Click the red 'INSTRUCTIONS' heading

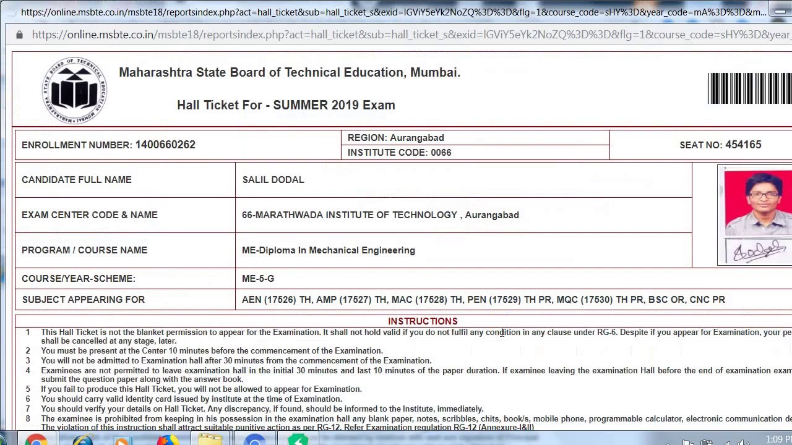(423, 321)
